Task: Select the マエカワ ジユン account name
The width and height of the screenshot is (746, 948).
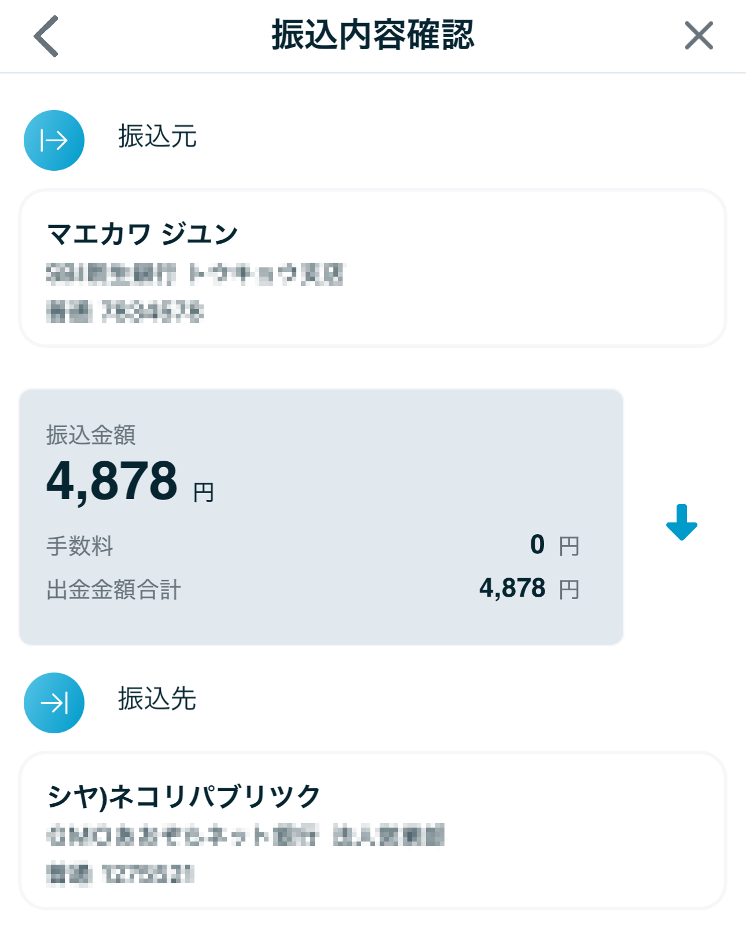Action: click(142, 234)
